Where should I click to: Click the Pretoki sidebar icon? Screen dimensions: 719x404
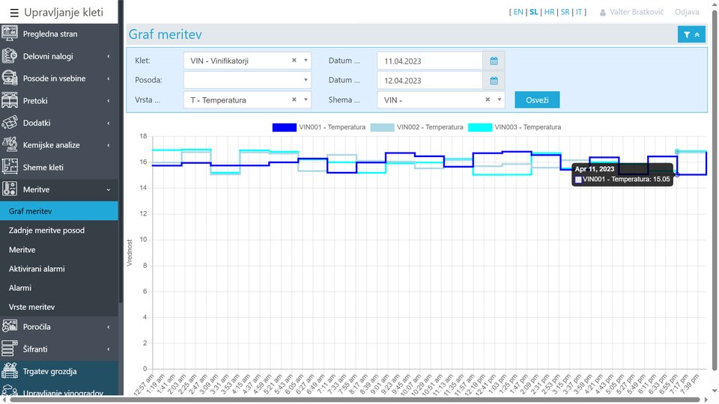10,100
